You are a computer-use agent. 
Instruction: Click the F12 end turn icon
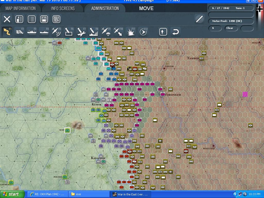[143, 31]
